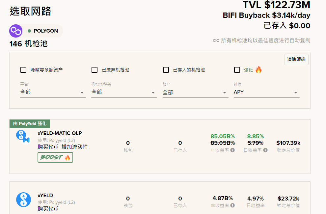326x214 pixels.
Task: Click the 146 机枪池 vault count
Action: tap(28, 44)
